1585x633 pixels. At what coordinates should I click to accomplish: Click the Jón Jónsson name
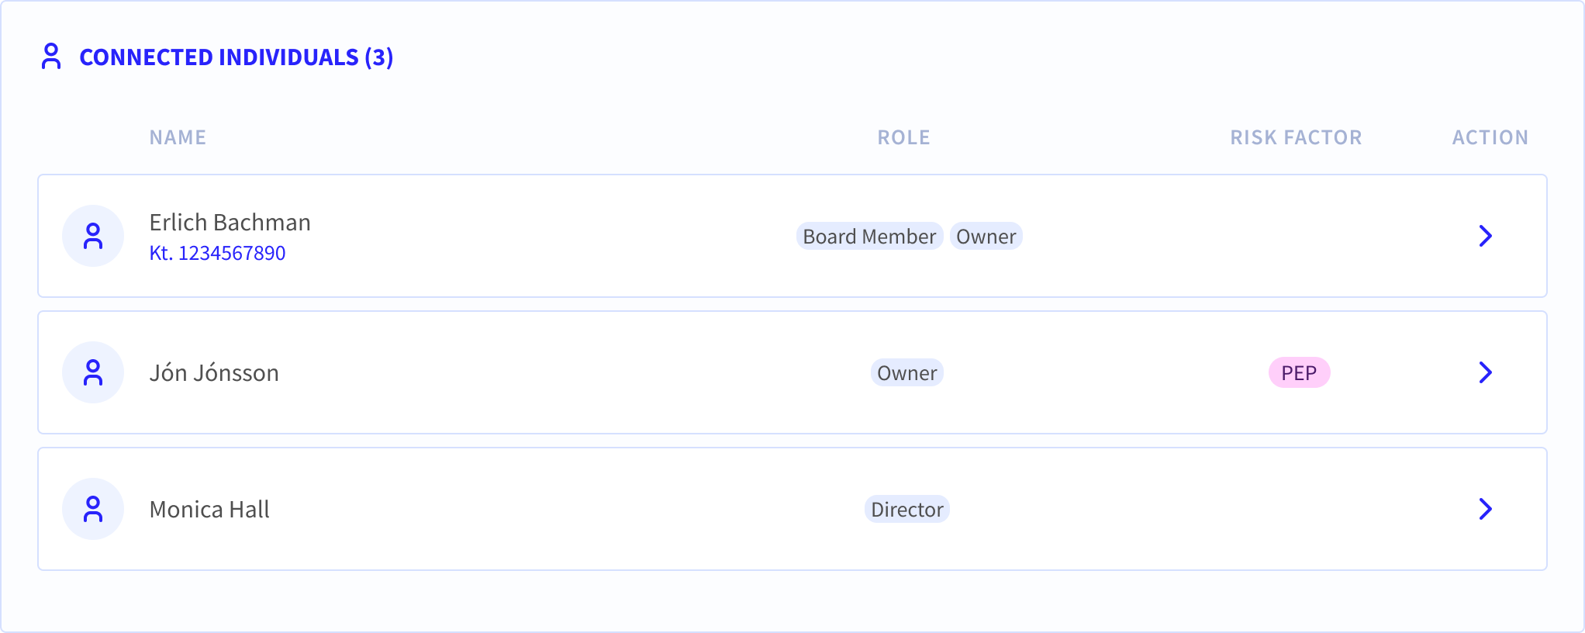click(x=214, y=373)
